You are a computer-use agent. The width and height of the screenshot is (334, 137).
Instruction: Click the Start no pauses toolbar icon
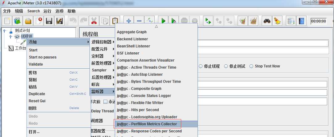[173, 21]
